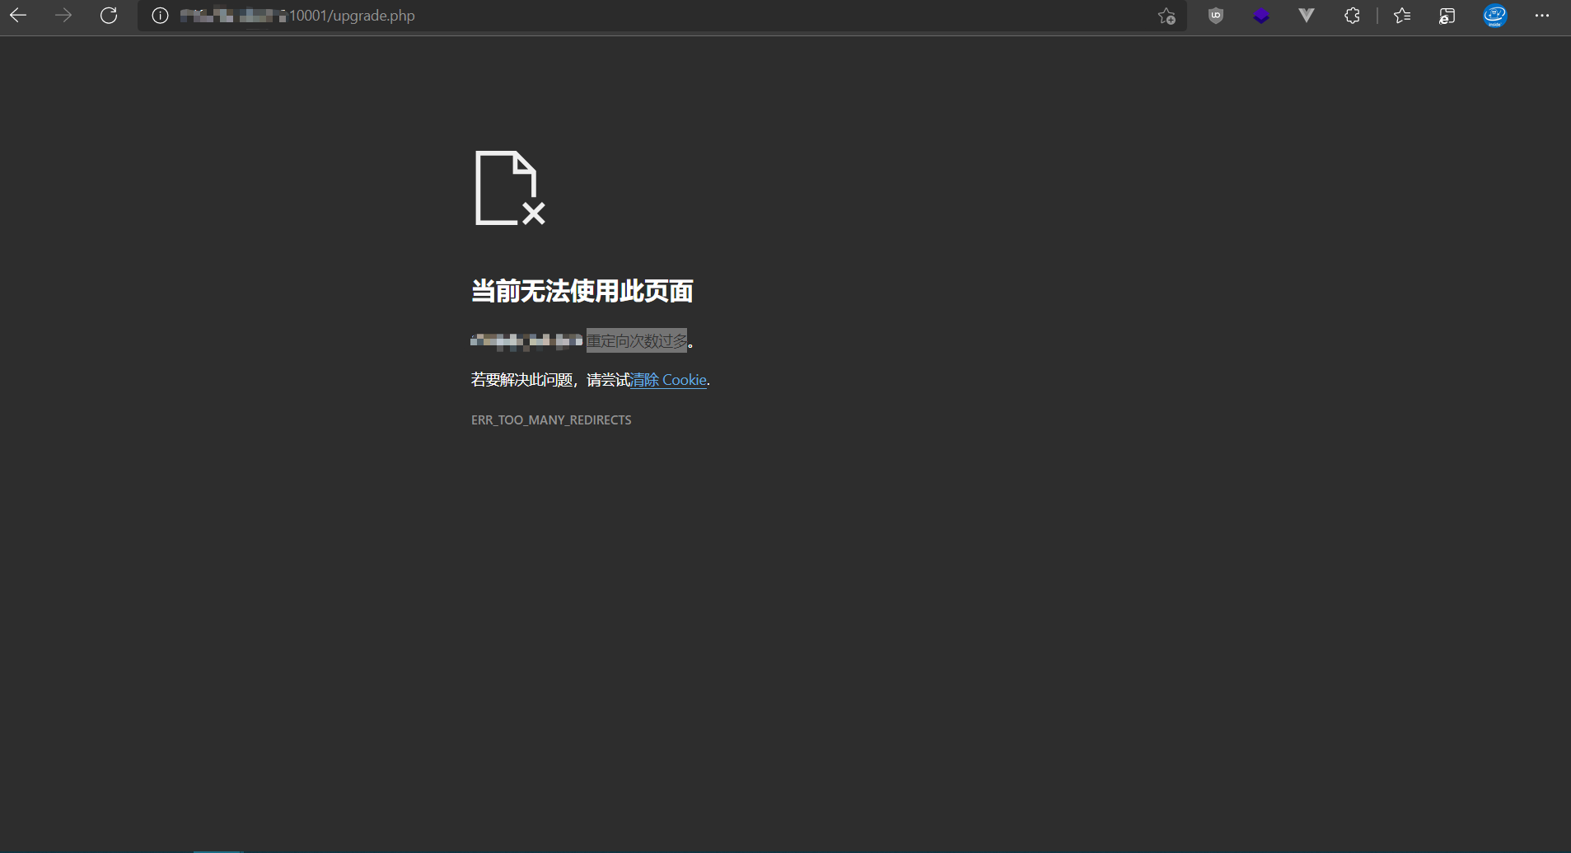Click the upgrade.php URL in address bar

pos(352,16)
